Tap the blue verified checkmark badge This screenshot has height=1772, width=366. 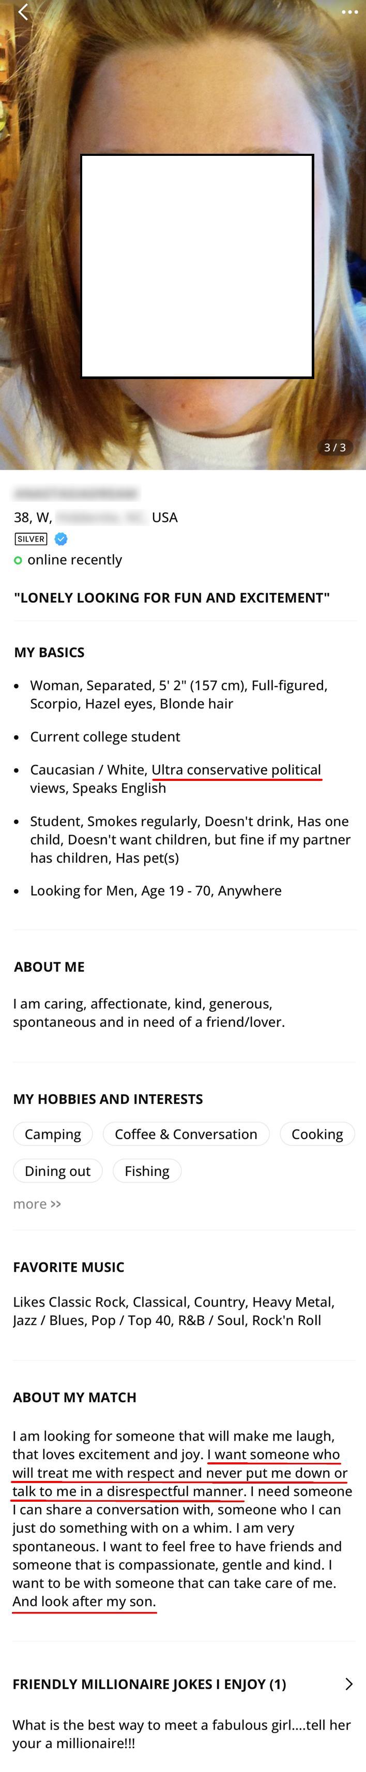coord(61,539)
